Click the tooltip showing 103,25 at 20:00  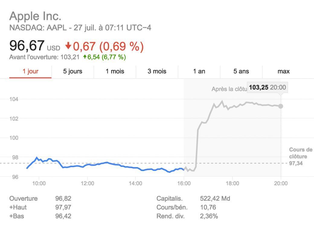[268, 87]
